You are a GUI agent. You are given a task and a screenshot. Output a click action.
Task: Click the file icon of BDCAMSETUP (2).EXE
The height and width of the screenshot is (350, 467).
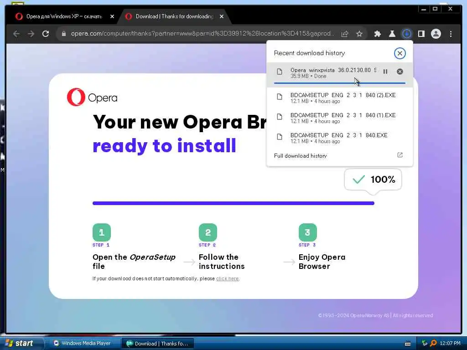coord(280,97)
